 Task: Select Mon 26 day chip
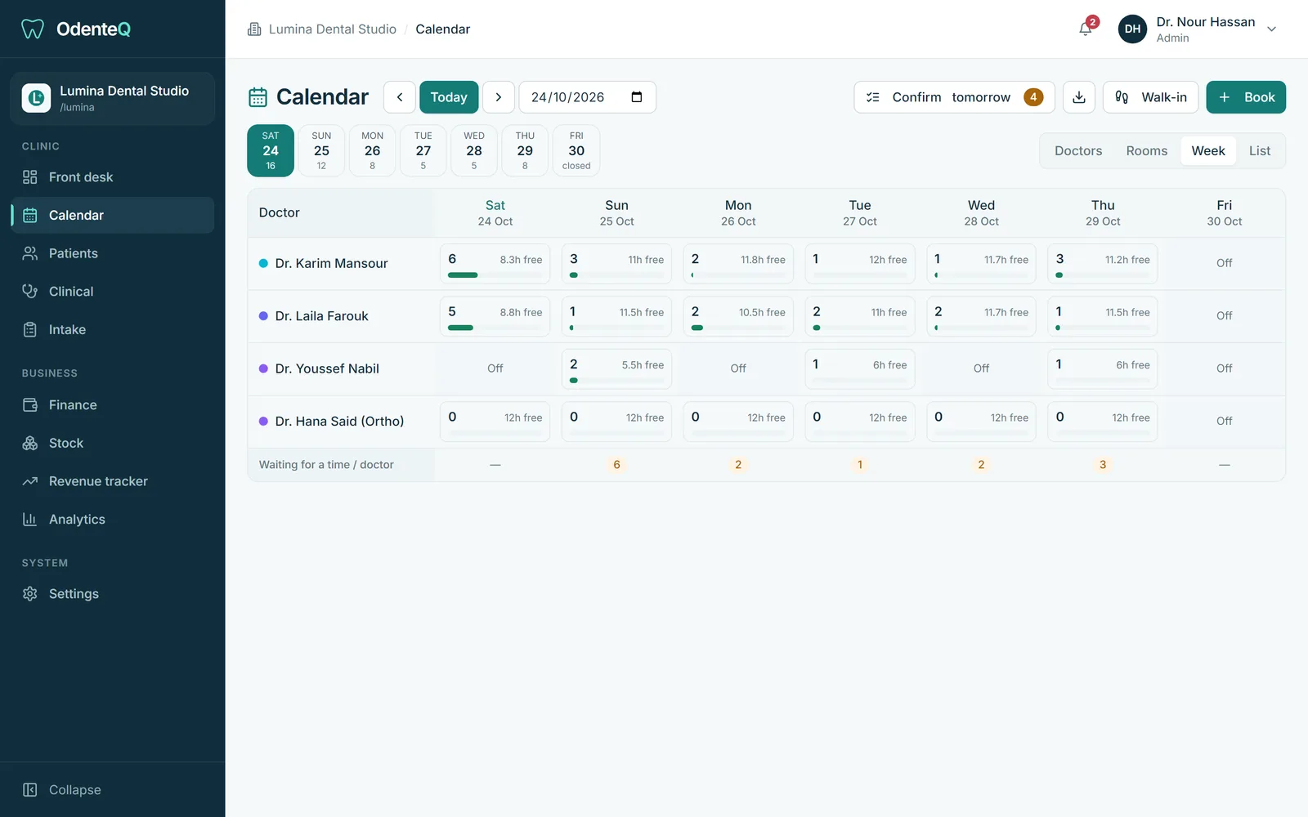point(373,151)
